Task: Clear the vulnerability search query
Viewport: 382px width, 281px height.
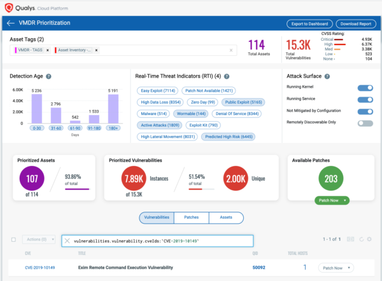Action: 67,241
